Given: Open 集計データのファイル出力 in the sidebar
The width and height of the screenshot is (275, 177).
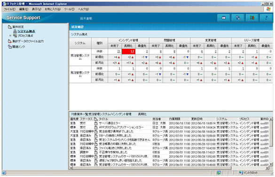Looking at the screenshot, I should click(28, 41).
